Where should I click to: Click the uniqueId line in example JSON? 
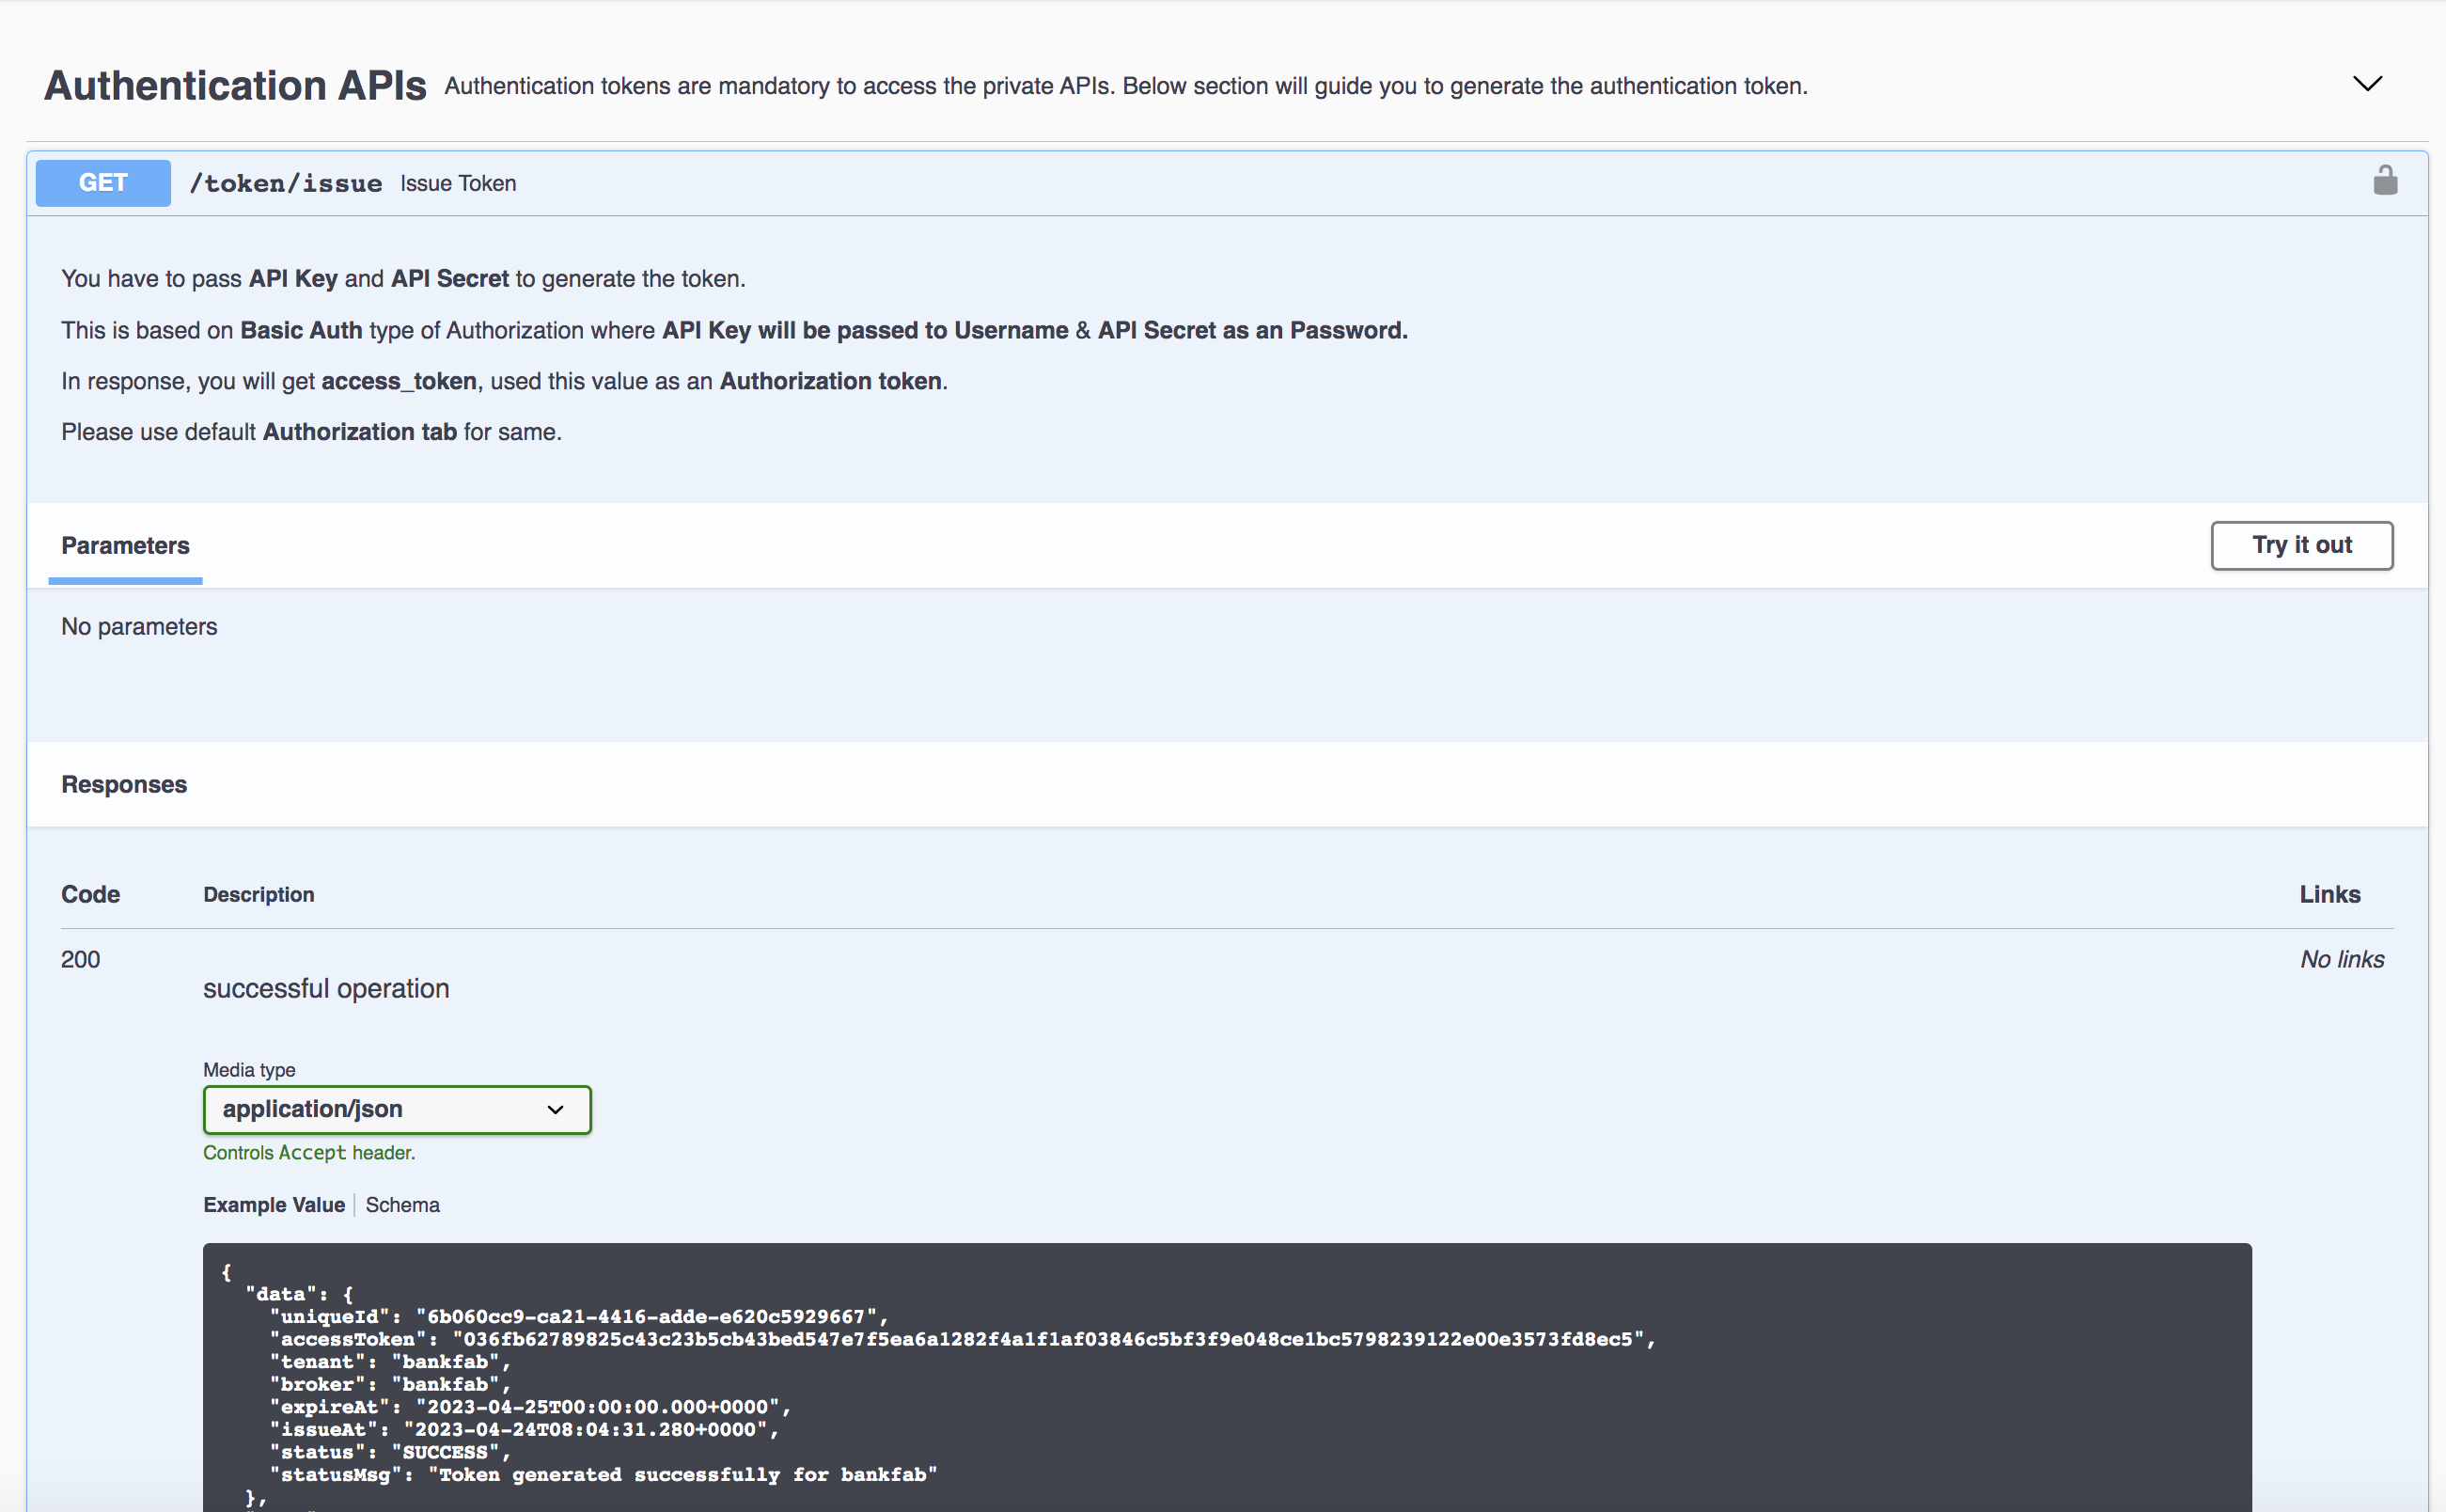578,1317
